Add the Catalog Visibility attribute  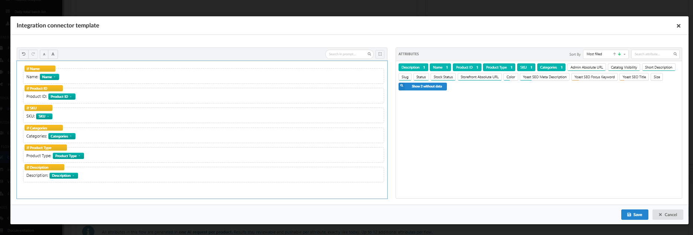624,67
